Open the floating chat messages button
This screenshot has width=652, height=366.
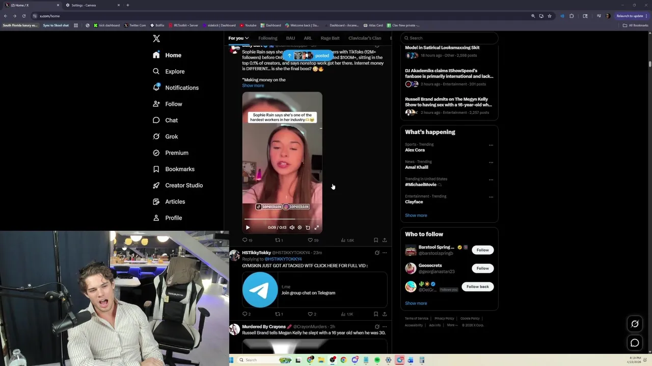click(635, 343)
